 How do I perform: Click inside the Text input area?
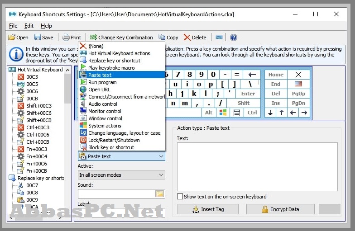tap(257, 167)
